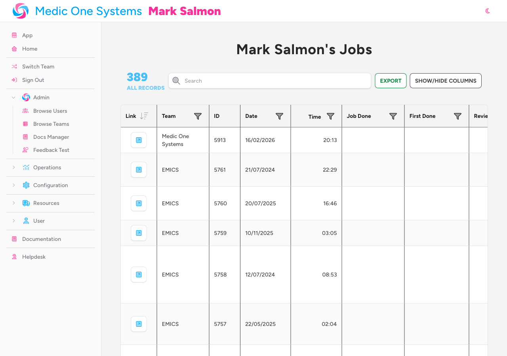Select App at the top of the sidebar
This screenshot has height=356, width=507.
point(27,35)
